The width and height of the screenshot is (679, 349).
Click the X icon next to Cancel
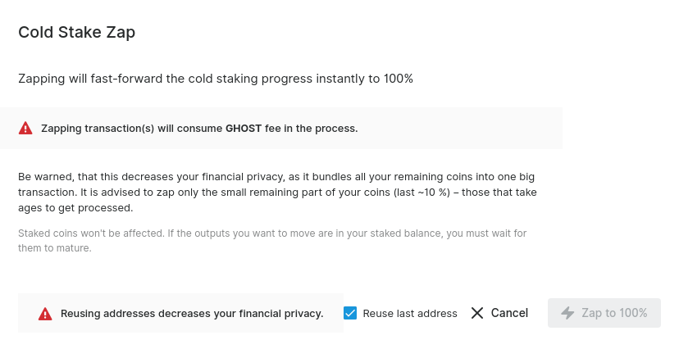[x=477, y=313]
